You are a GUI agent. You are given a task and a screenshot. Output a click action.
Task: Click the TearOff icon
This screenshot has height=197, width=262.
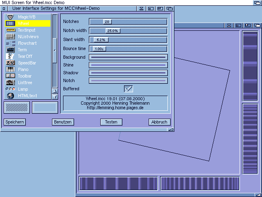tap(10, 56)
